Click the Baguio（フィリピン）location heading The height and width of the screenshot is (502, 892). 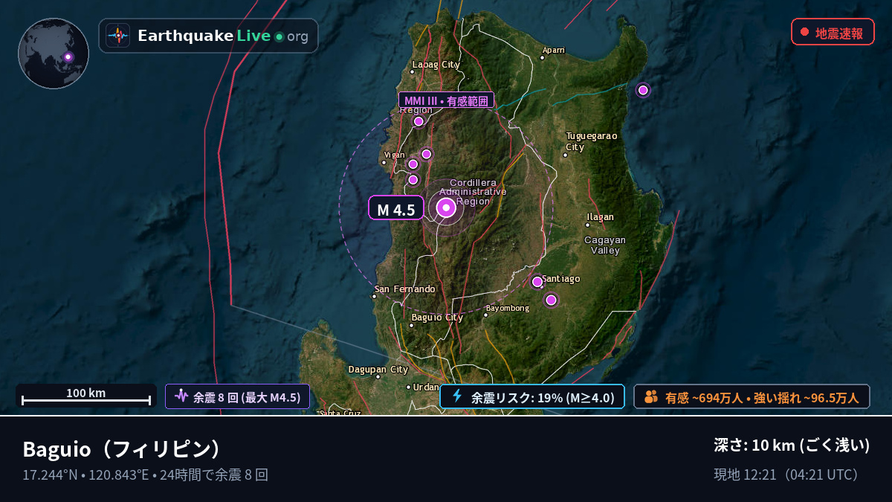point(123,449)
